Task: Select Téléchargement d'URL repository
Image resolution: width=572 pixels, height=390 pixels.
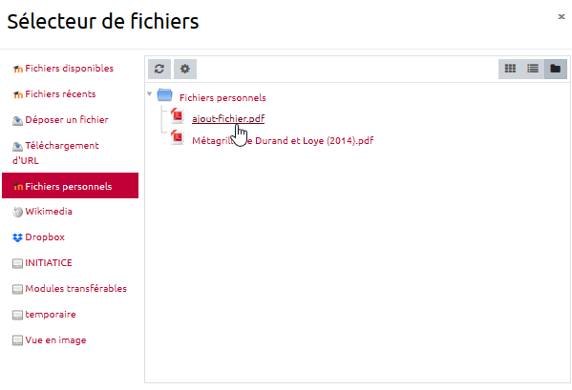Action: click(55, 153)
